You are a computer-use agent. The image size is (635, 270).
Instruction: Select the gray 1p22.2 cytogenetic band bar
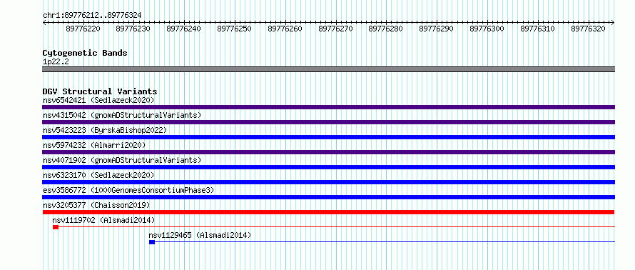(328, 69)
